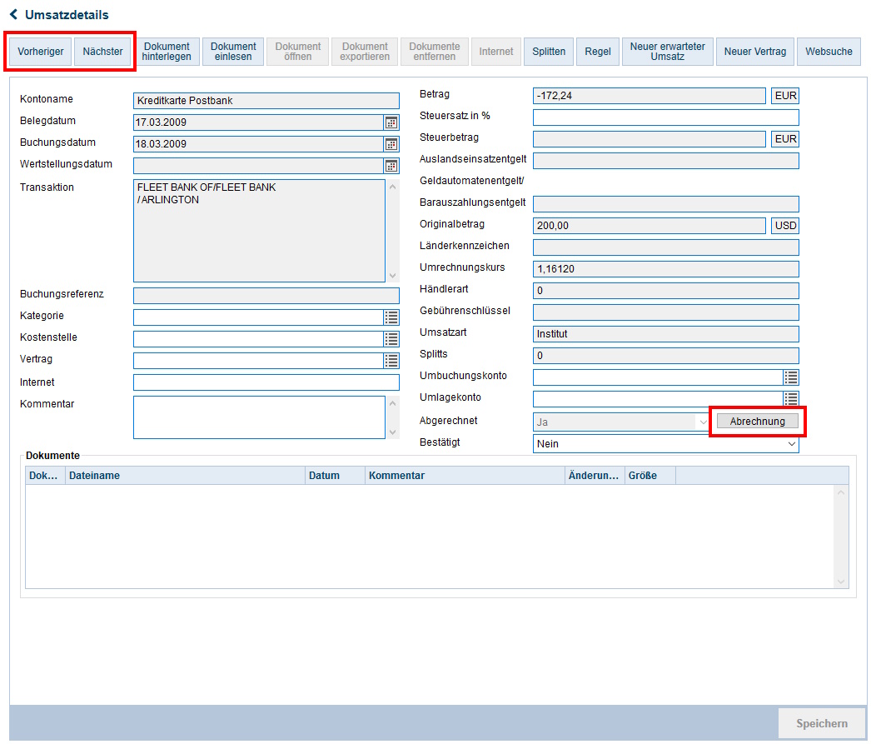The width and height of the screenshot is (871, 744).
Task: Start a Websuche
Action: click(x=829, y=52)
